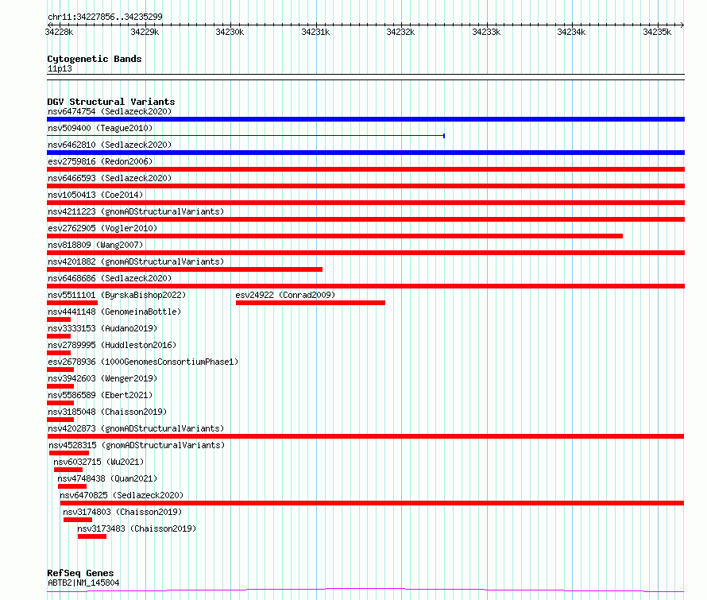707x600 pixels.
Task: Open the nsv6462810 (Sedlazeck2020) variant
Action: point(110,145)
